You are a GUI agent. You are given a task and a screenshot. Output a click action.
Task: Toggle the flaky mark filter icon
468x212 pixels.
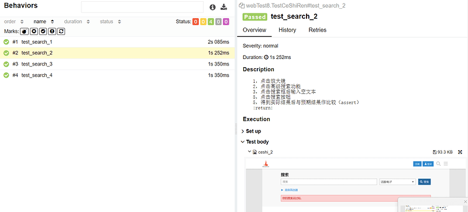coord(25,32)
